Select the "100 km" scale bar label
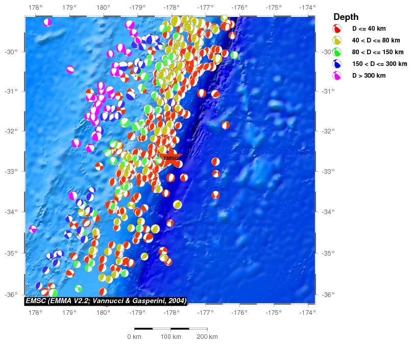412x344 pixels. [171, 337]
